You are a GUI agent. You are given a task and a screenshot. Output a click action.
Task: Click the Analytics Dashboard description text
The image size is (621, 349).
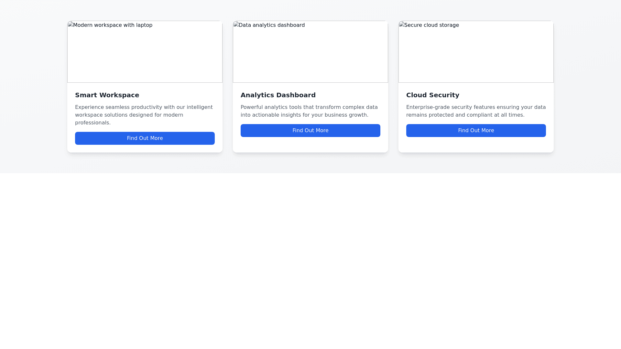pyautogui.click(x=309, y=111)
